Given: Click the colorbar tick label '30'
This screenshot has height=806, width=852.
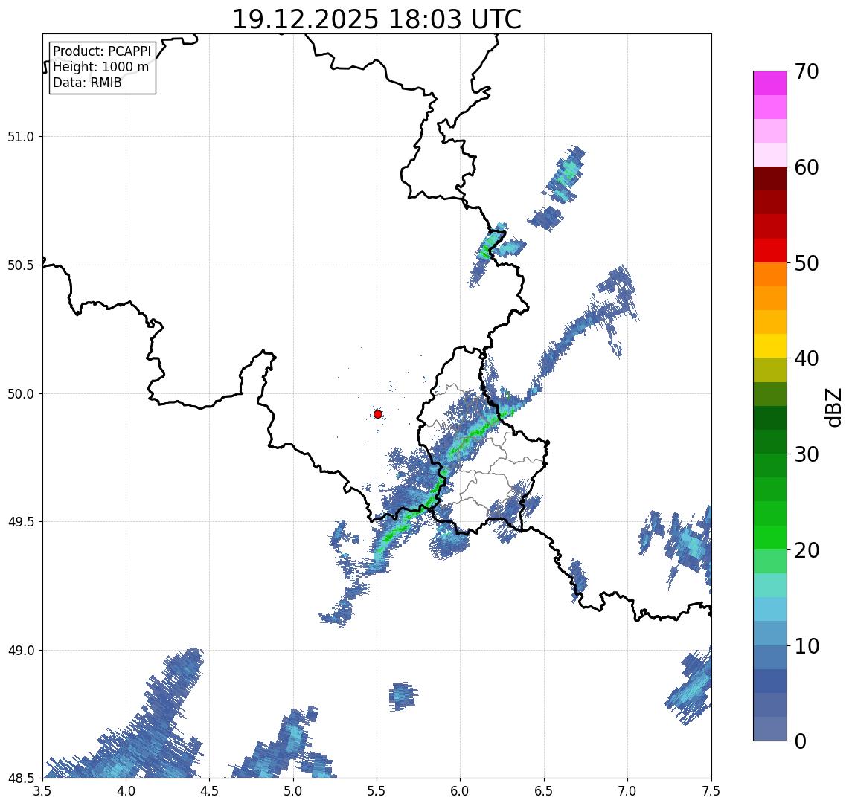Looking at the screenshot, I should click(807, 454).
